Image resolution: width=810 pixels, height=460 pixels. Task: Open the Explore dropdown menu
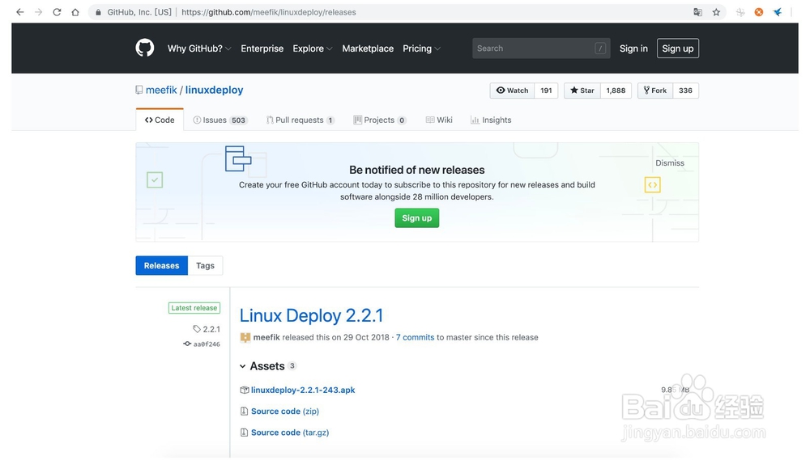[x=312, y=49]
